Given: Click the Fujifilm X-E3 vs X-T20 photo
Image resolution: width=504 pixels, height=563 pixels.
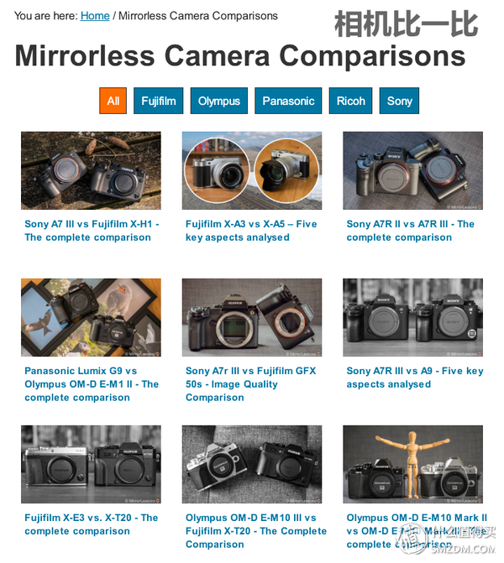Looking at the screenshot, I should [x=91, y=464].
